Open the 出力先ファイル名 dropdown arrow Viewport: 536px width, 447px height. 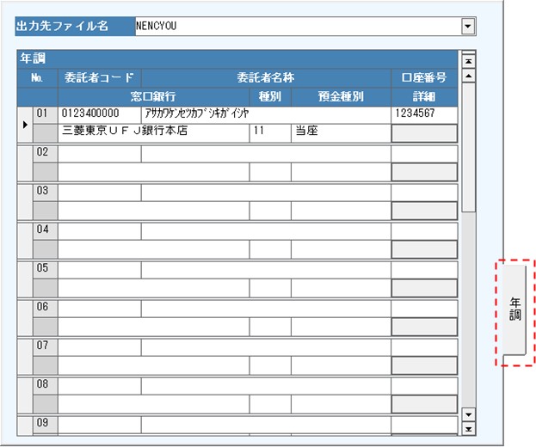pos(468,27)
